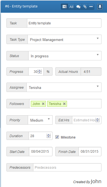Open the more options ellipsis icon

91,7
